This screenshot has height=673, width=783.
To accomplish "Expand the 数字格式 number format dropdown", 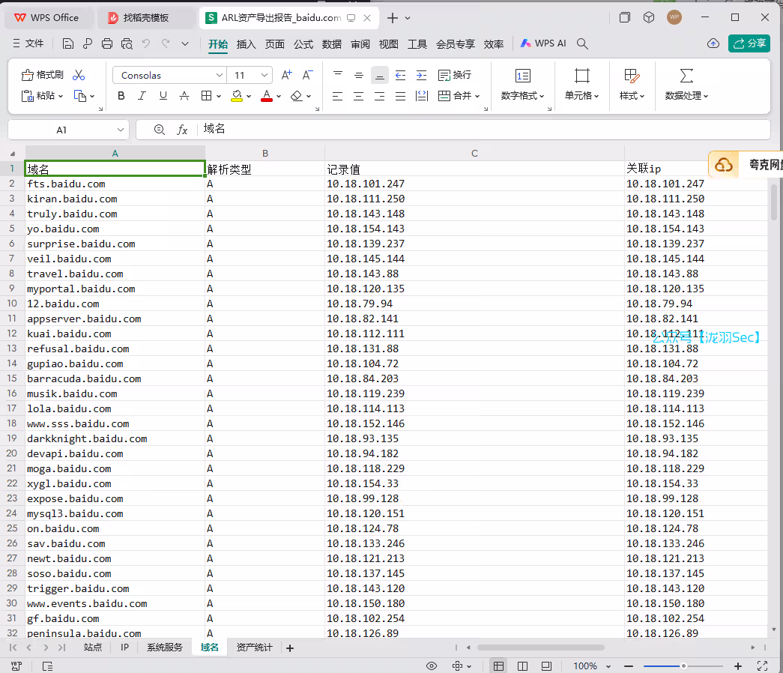I will click(523, 96).
